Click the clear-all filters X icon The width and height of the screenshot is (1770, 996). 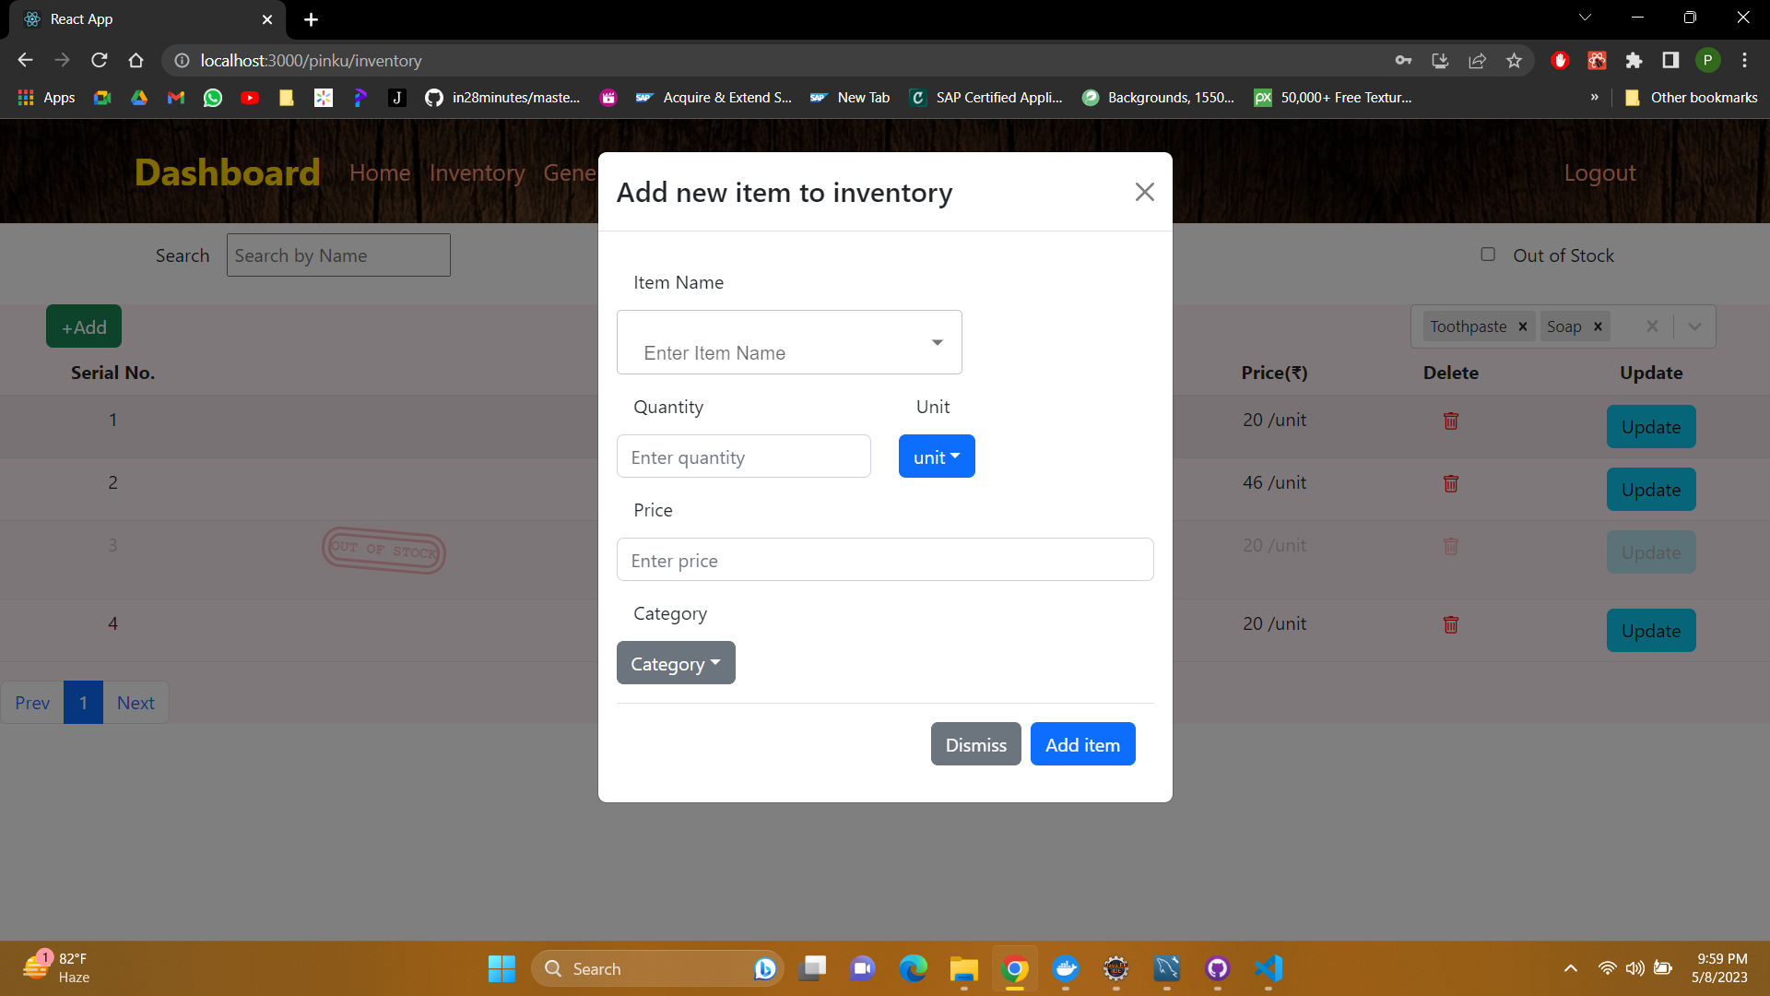1652,326
